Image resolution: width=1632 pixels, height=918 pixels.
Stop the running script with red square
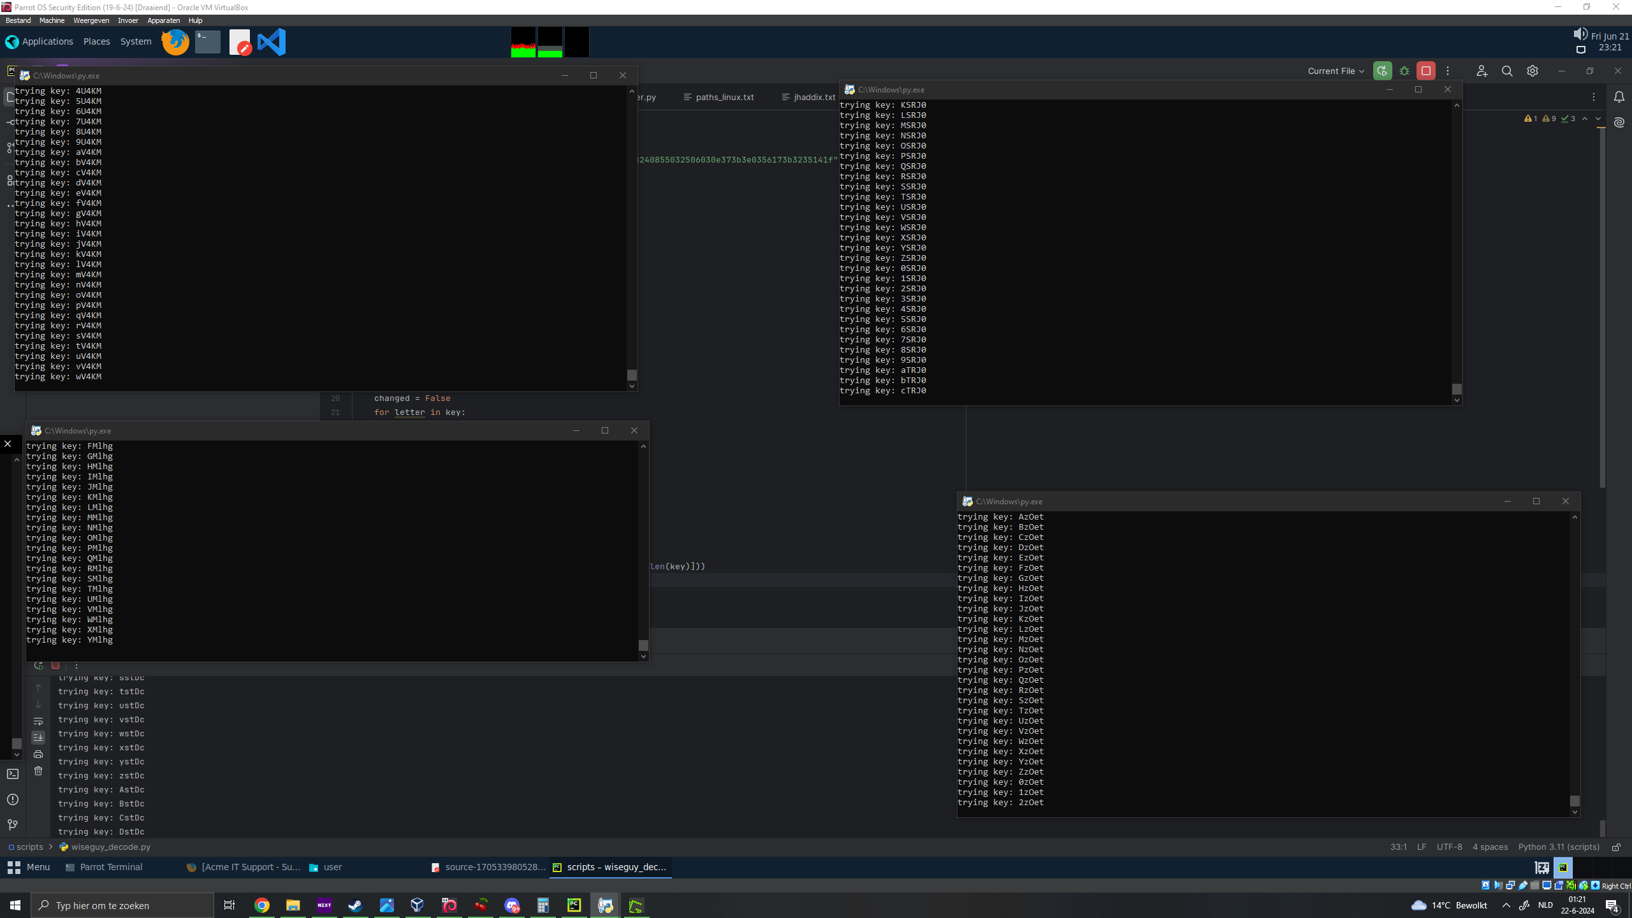coord(1426,71)
